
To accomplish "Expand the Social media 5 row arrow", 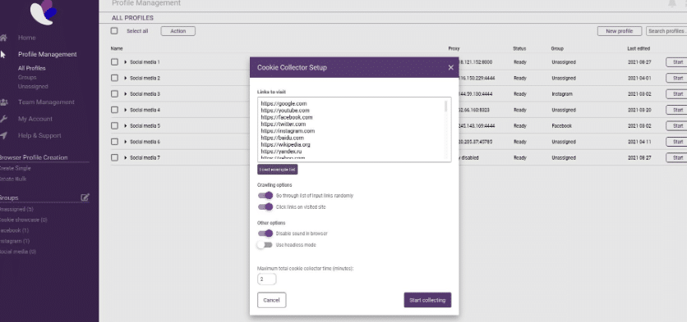I will tap(126, 126).
